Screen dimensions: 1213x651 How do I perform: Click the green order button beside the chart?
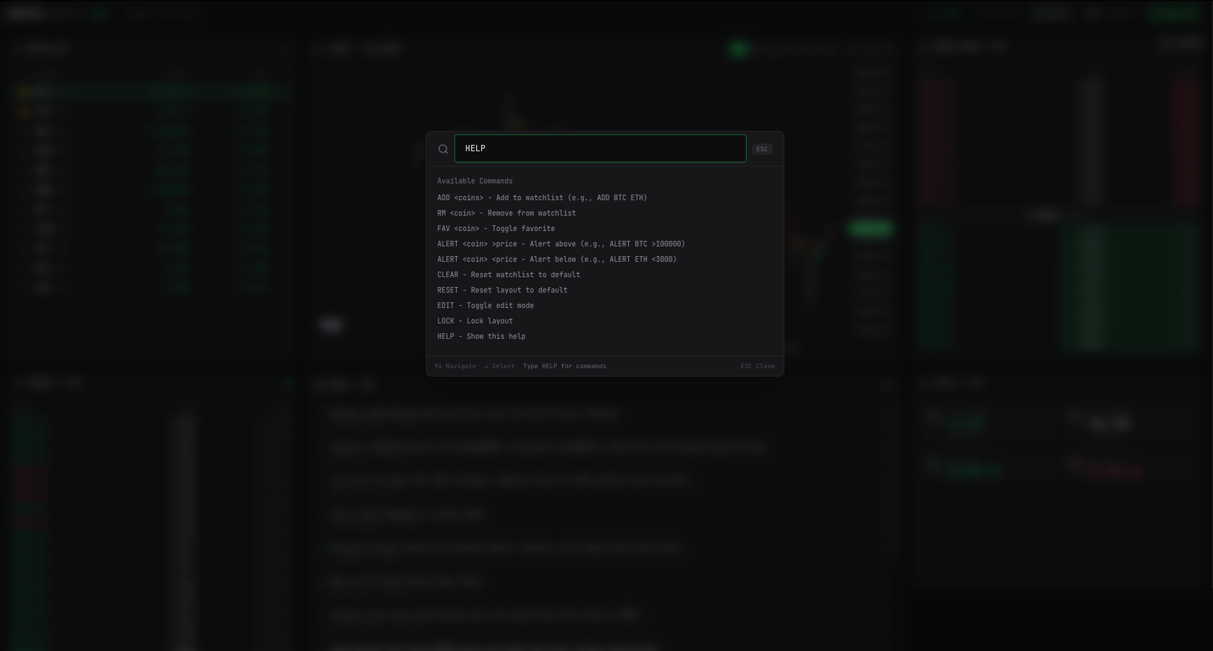point(870,228)
